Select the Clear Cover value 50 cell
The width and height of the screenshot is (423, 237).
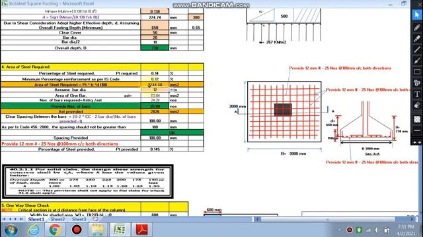tap(155, 32)
